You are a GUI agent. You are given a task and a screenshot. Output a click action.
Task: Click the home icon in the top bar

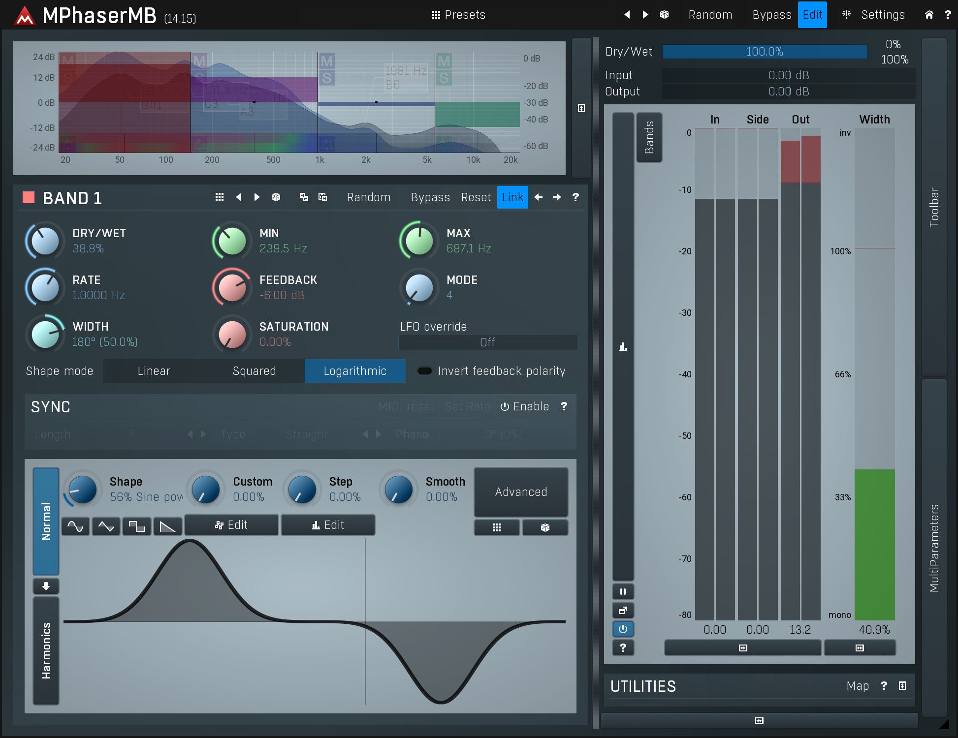click(x=928, y=15)
